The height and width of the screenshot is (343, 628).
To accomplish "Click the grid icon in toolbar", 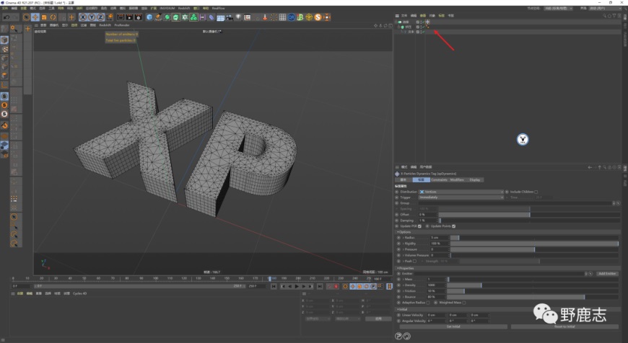I will pos(282,17).
